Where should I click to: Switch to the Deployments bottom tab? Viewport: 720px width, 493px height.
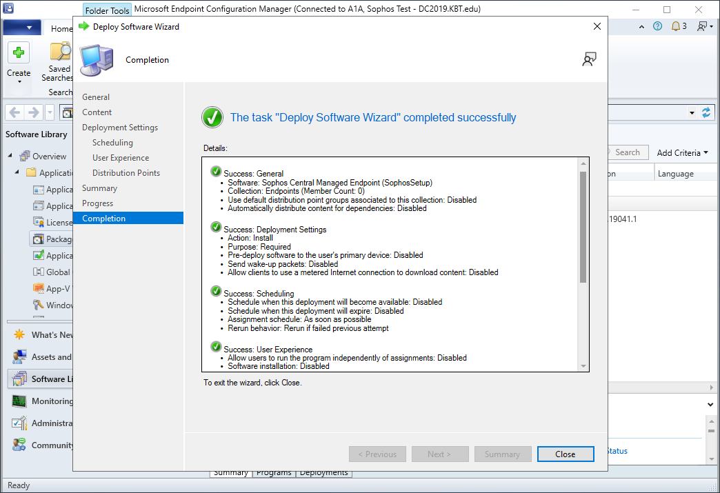tap(324, 473)
